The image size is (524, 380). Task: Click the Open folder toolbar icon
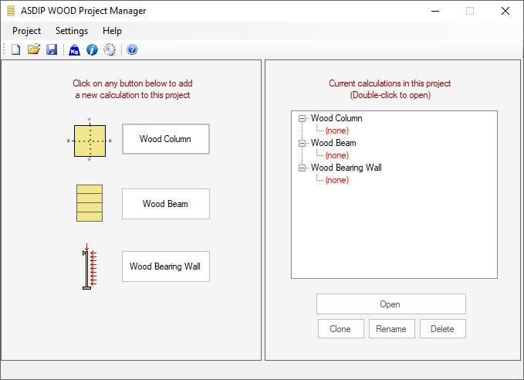[x=33, y=49]
